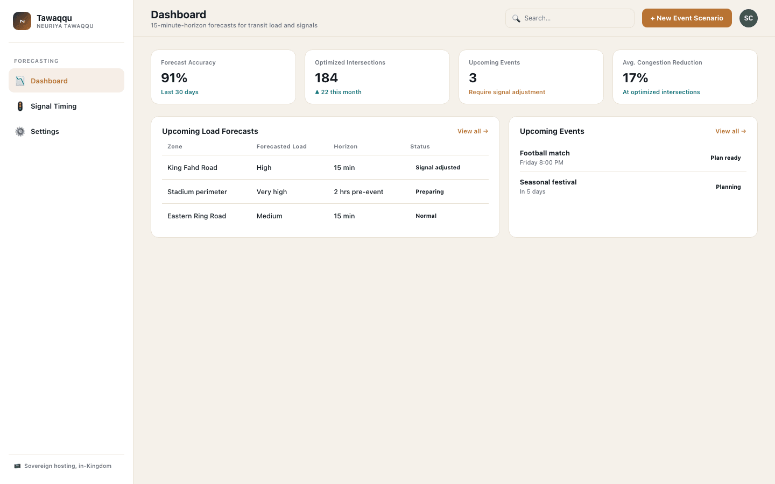Select the Upcoming Events 3 stat card

tap(531, 77)
